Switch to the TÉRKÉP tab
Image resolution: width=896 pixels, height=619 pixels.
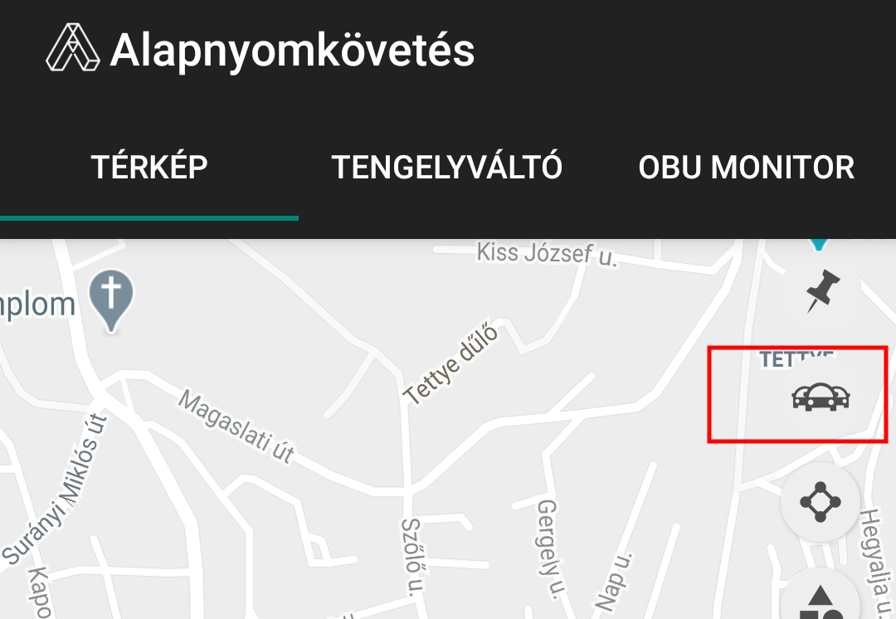[x=149, y=167]
